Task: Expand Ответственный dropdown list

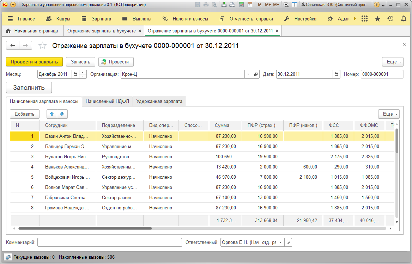Action: 280,242
